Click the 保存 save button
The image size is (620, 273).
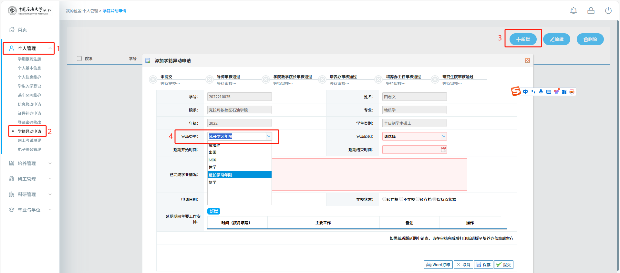(x=483, y=265)
